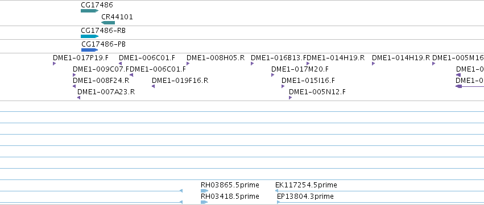Select the EP13804.3prime arrowhead
The height and width of the screenshot is (205, 484).
click(x=279, y=202)
